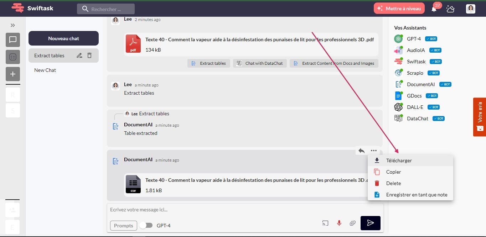Screen dimensions: 486x237
Task: Click the Extract tables suggestion chip
Action: [x=209, y=63]
